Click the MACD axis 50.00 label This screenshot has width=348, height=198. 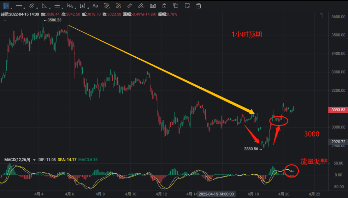pyautogui.click(x=339, y=163)
